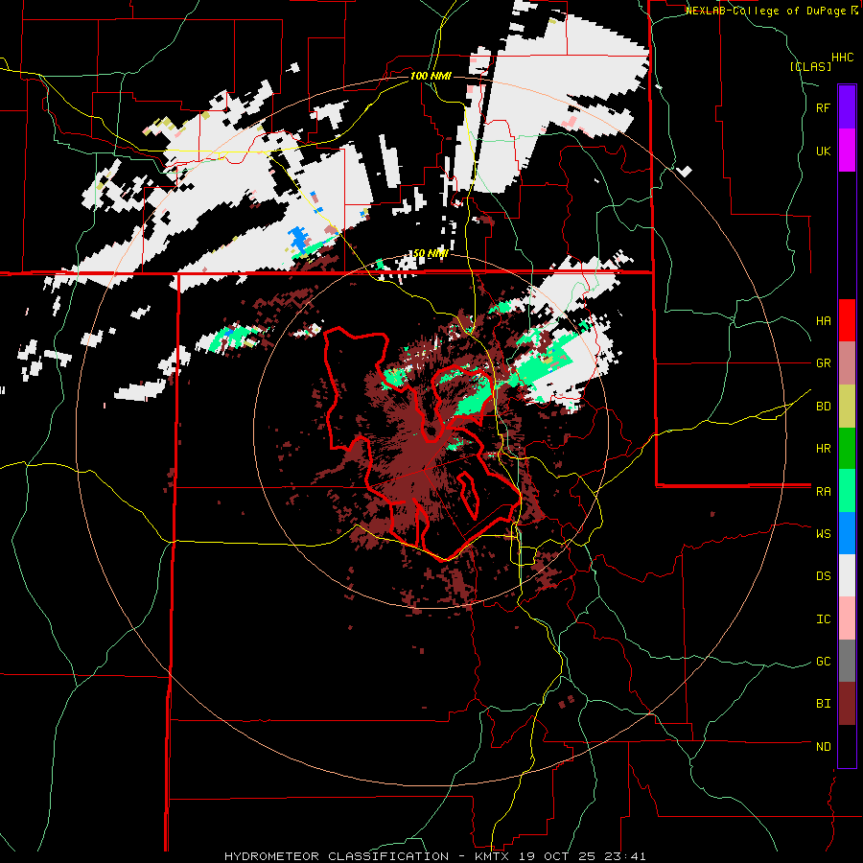863x863 pixels.
Task: Click the 'IC' legend label
Action: tap(823, 619)
